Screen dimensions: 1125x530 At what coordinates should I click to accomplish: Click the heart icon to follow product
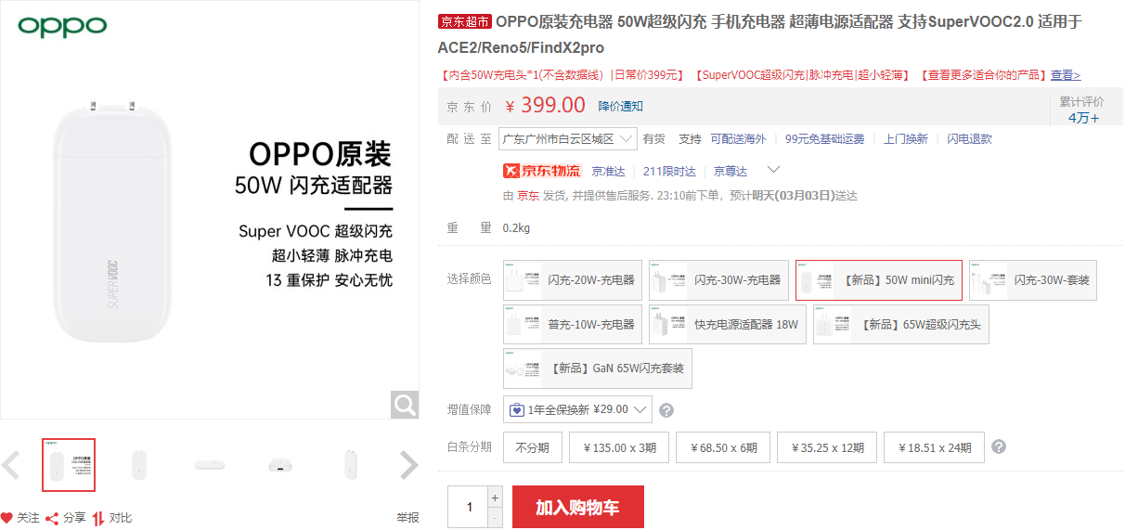click(x=7, y=518)
